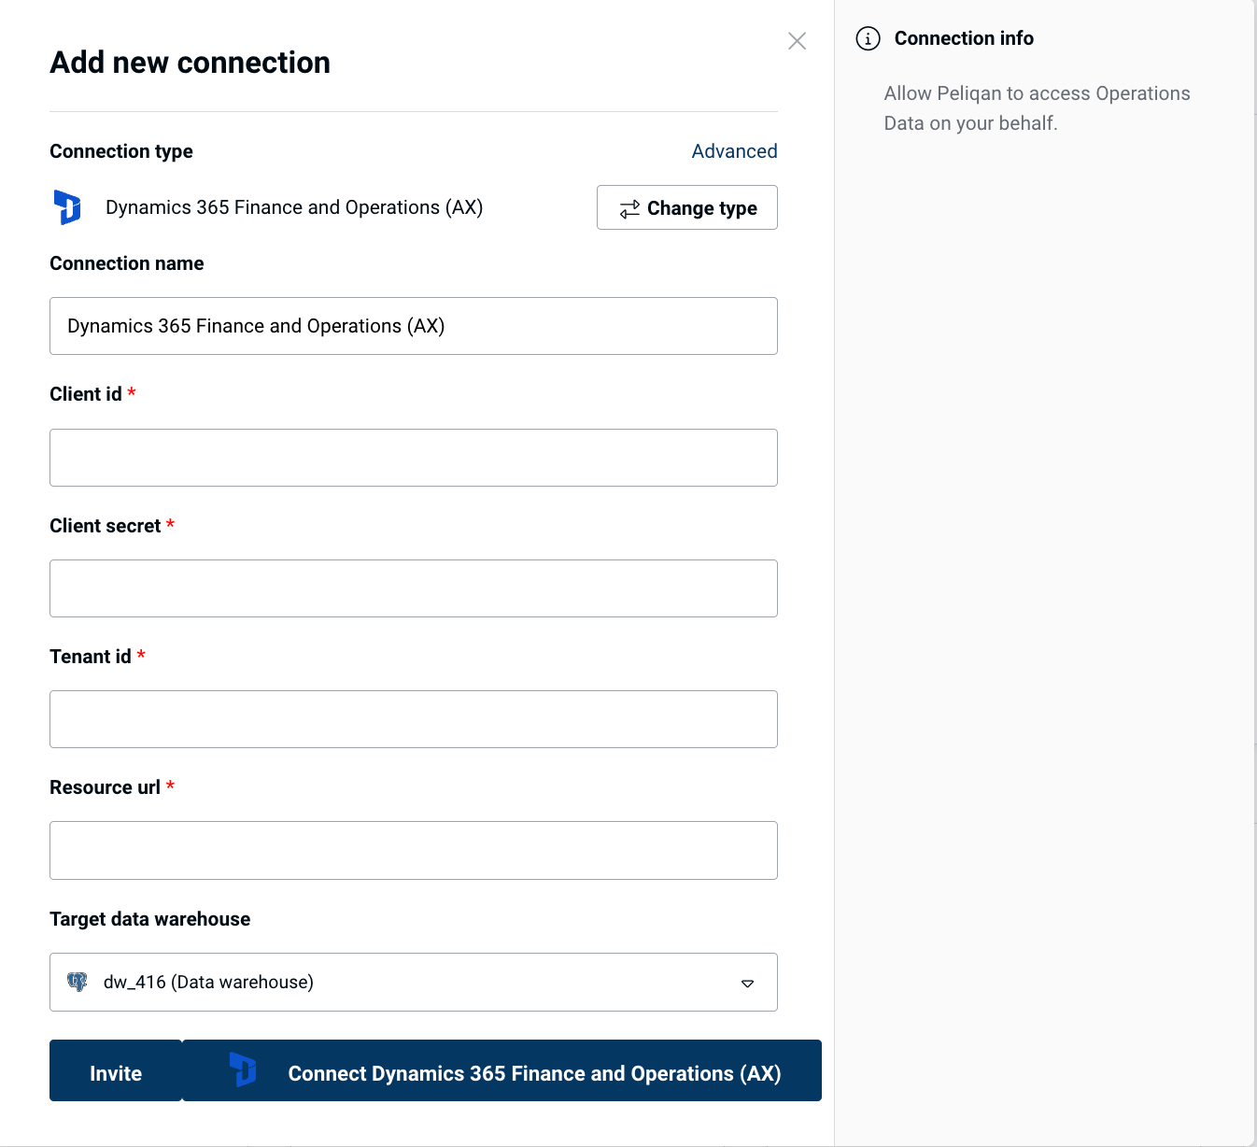Click the Change type button

click(x=687, y=207)
